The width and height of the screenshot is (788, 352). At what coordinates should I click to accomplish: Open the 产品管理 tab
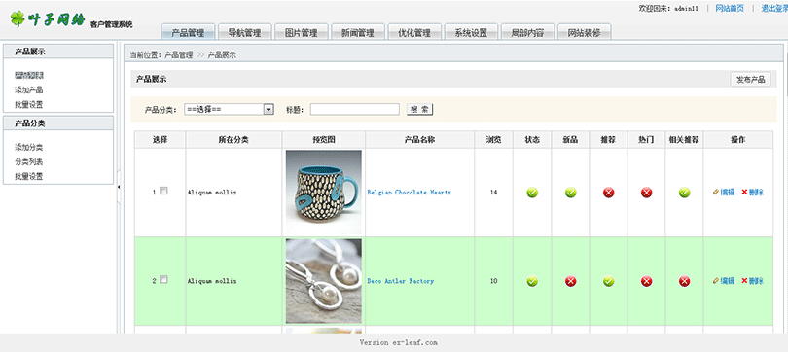pyautogui.click(x=188, y=32)
